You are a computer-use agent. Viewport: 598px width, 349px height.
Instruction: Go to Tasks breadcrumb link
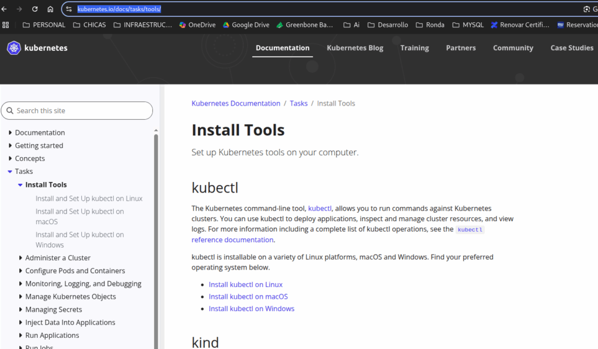point(298,104)
